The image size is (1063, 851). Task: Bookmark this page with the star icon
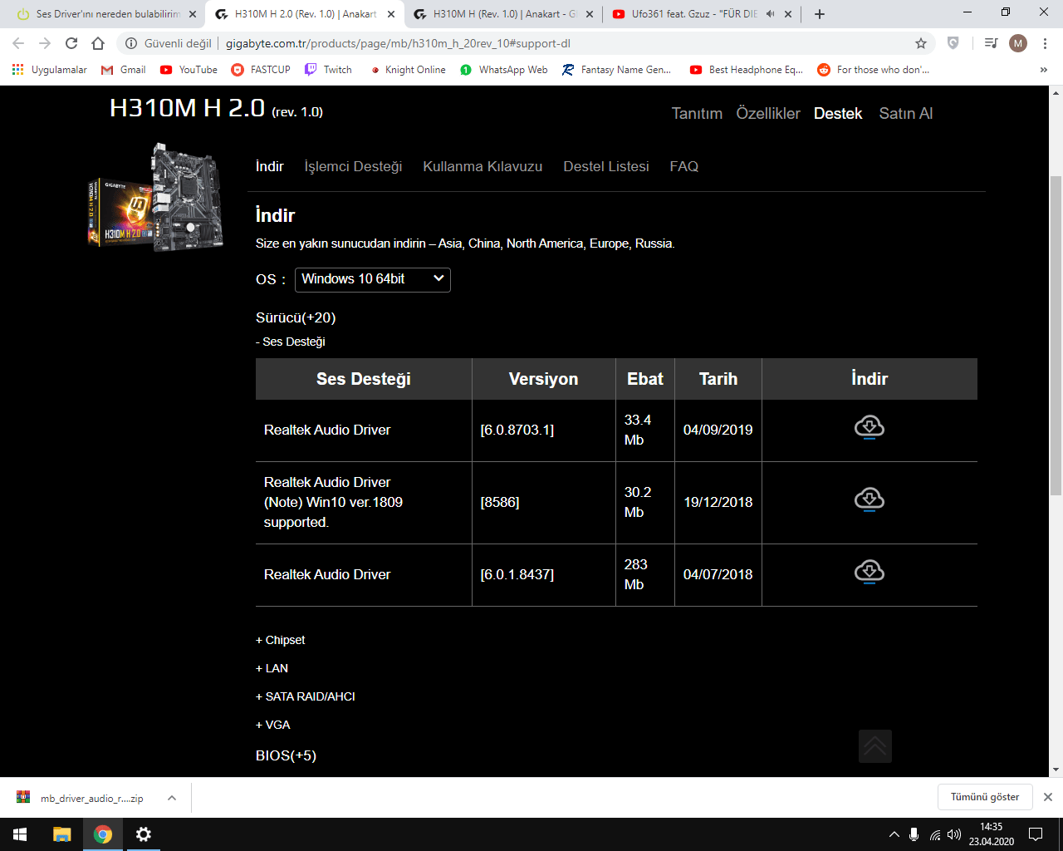tap(921, 43)
